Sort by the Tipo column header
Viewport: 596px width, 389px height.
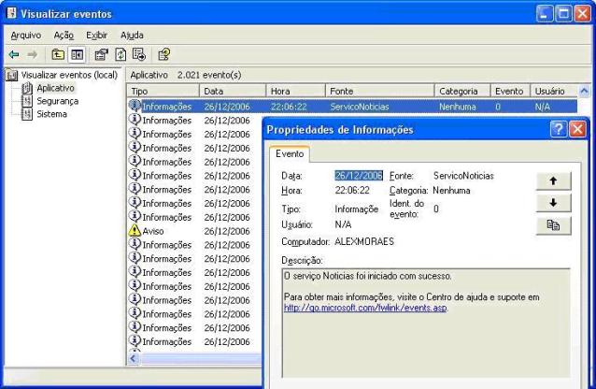click(x=163, y=92)
